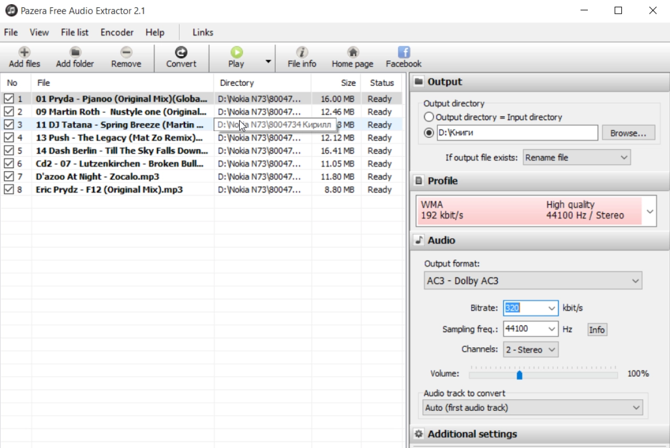Click the Profile section document icon

pyautogui.click(x=419, y=181)
